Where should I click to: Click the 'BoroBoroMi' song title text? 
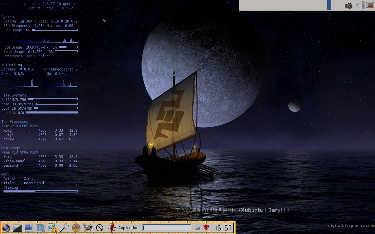pyautogui.click(x=34, y=183)
